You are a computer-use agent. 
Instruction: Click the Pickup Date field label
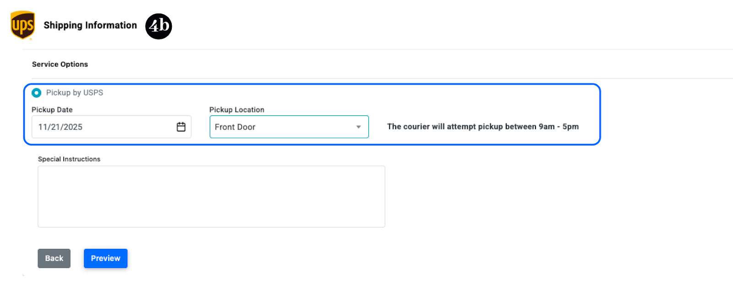coord(52,110)
